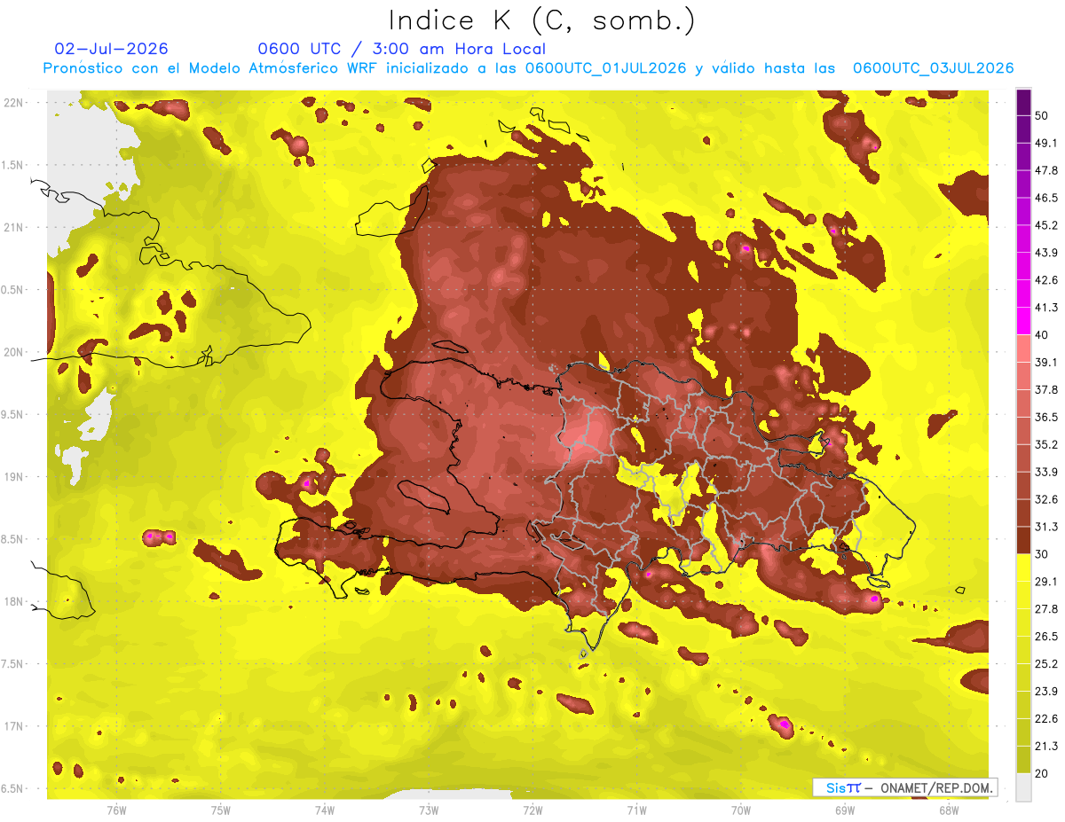
Task: Click the map title "Indice K (C, somb.)"
Action: pos(541,20)
